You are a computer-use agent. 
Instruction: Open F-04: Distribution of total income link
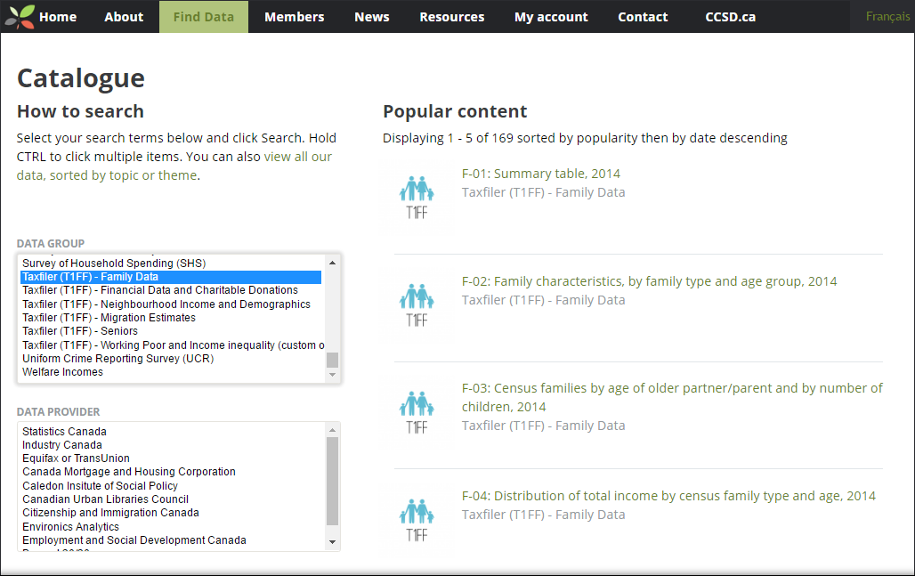668,496
